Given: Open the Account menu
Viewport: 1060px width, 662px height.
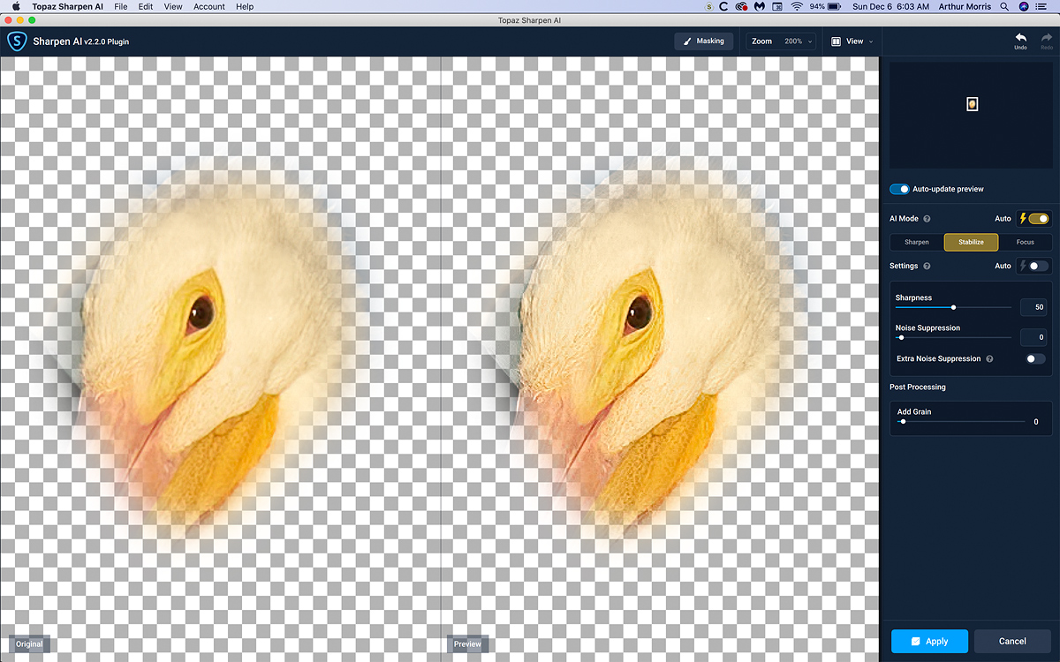Looking at the screenshot, I should [x=209, y=6].
